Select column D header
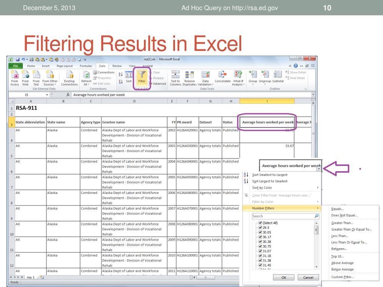Viewport: 383px width, 287px height. [x=134, y=101]
